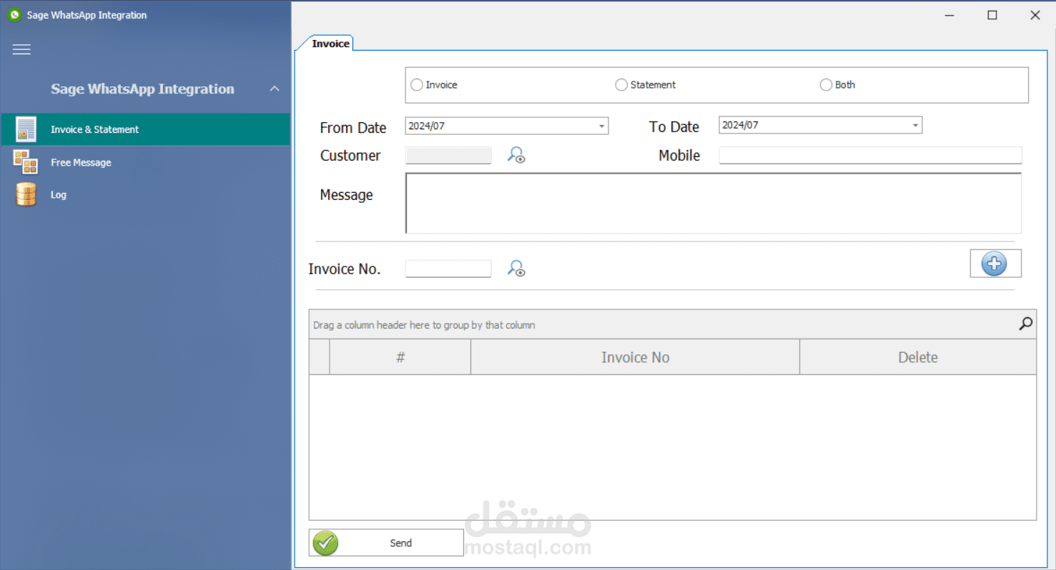This screenshot has height=570, width=1056.
Task: Click the grid search magnifier icon
Action: pos(1025,324)
